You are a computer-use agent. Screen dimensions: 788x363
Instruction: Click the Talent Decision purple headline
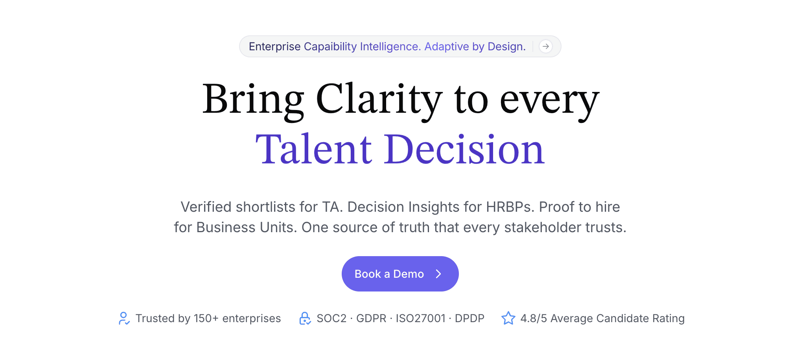400,149
